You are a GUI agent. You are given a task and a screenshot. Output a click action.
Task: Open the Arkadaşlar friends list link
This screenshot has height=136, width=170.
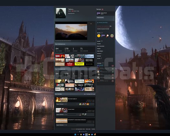(x=99, y=63)
